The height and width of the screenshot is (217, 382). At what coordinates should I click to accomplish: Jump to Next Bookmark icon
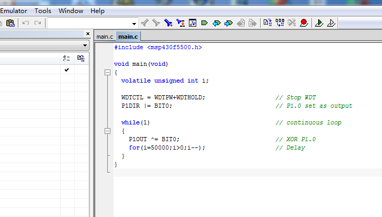[x=229, y=23]
